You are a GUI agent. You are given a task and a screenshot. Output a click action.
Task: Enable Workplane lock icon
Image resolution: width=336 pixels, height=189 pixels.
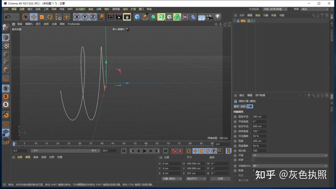[6, 133]
